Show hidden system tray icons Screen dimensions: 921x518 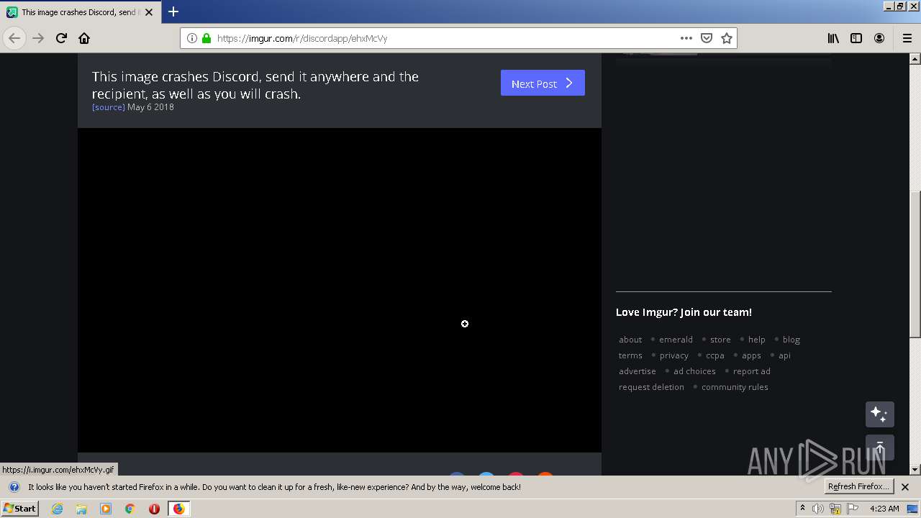802,509
